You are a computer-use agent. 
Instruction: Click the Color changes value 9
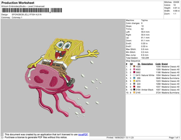142,23
